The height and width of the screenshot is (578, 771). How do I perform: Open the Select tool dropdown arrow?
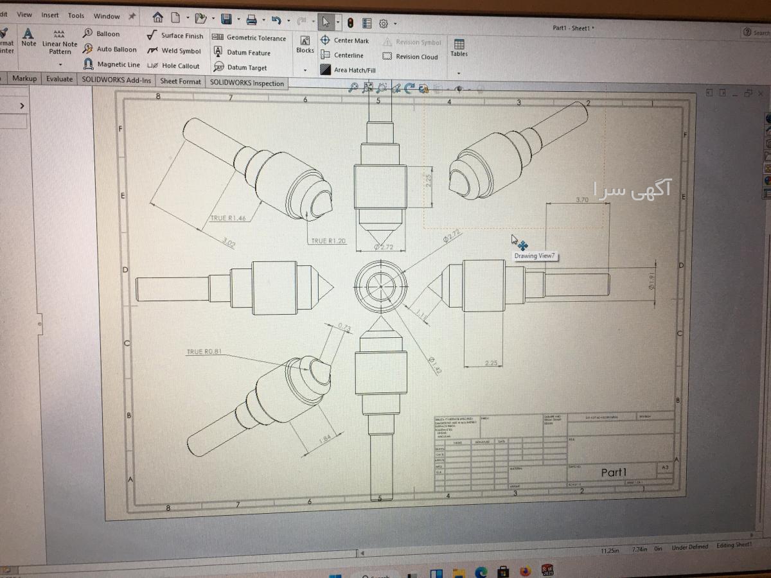pyautogui.click(x=338, y=23)
